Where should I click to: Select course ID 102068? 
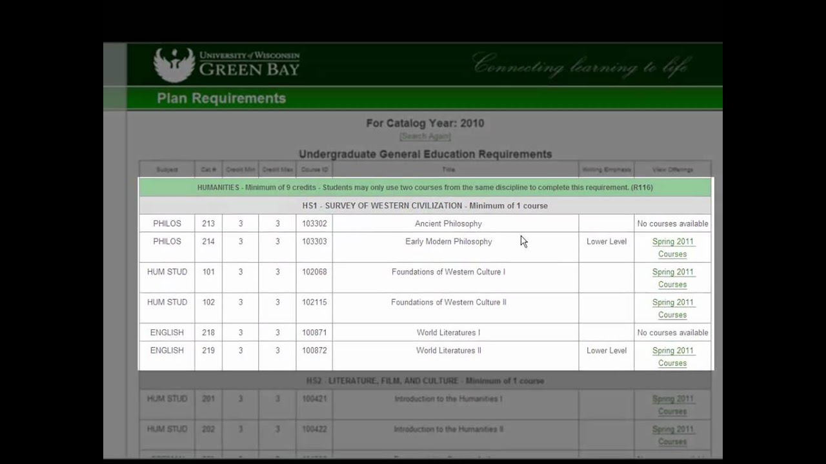click(x=314, y=272)
